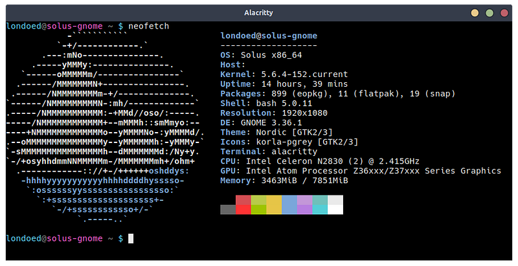Click the yellow color block
This screenshot has height=266, width=518.
point(274,205)
